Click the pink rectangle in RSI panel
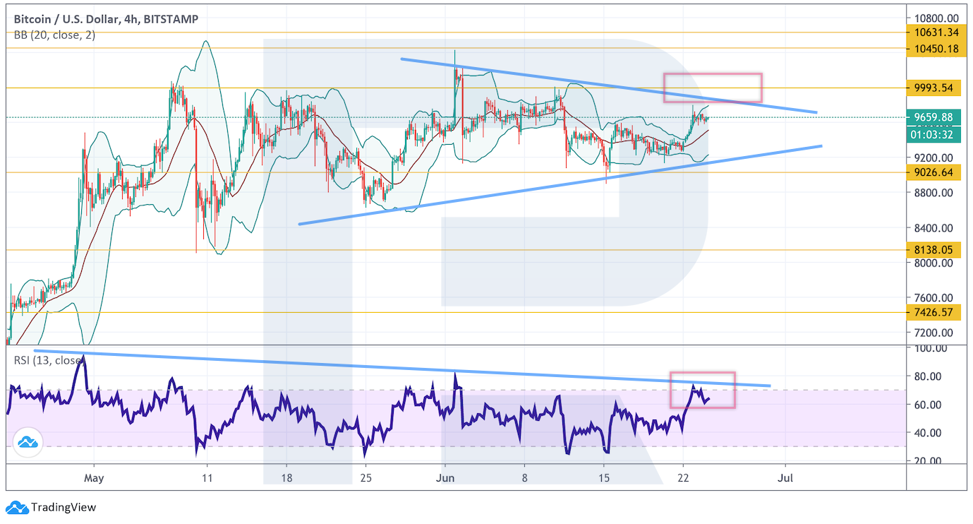973x524 pixels. pos(702,390)
